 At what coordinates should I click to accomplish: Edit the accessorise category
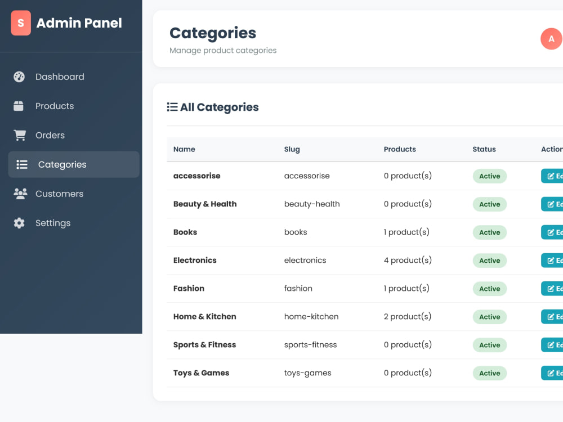[x=552, y=176]
